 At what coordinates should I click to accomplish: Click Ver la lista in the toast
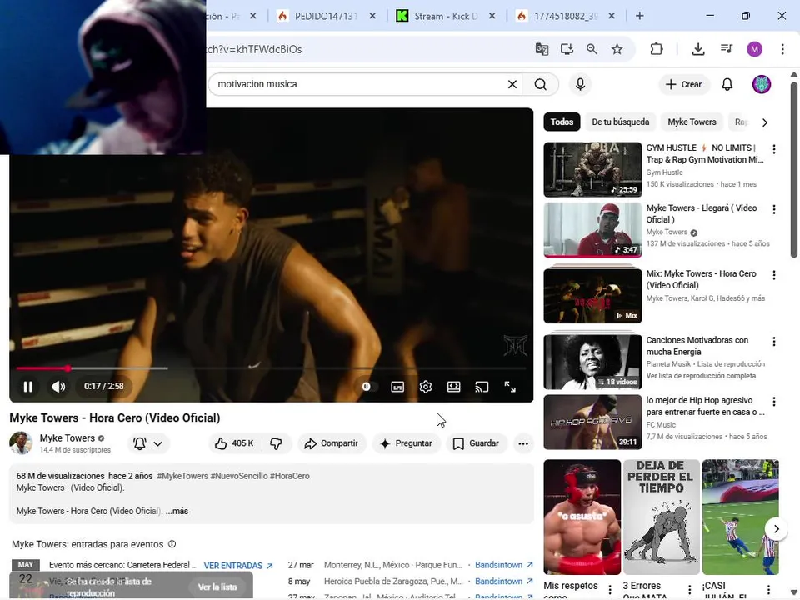(217, 587)
